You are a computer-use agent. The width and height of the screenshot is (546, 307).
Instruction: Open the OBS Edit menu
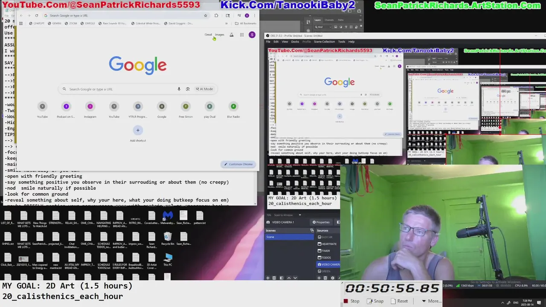pyautogui.click(x=276, y=42)
